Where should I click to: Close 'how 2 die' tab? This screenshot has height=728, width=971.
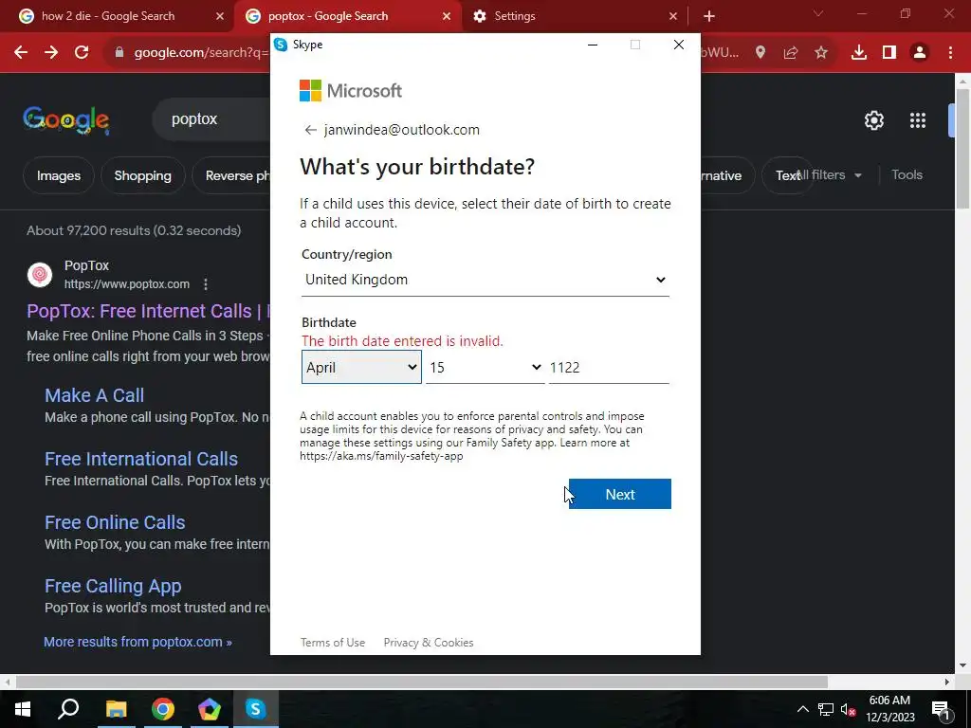pos(220,16)
